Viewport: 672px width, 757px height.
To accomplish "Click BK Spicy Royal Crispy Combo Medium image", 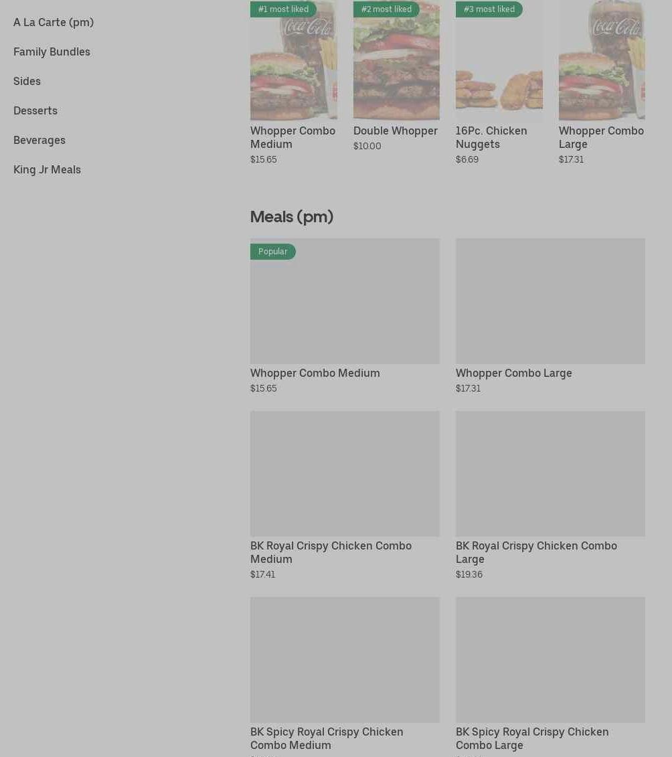I will (345, 659).
